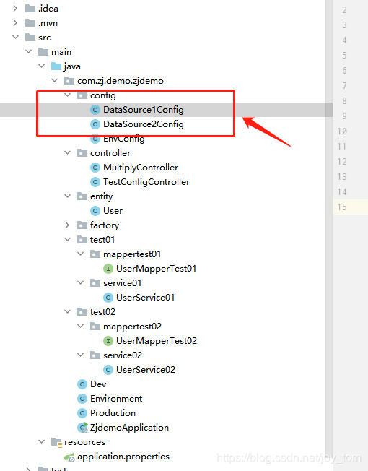Select the ZjdemoApplication file name
Viewport: 368px width, 471px height.
click(x=130, y=428)
